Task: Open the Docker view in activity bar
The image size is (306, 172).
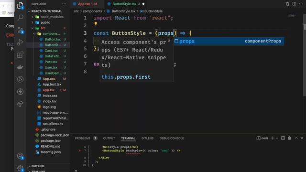Action: coord(20,67)
